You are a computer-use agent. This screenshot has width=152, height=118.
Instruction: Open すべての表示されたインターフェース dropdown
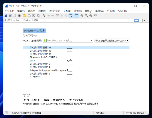tap(112, 41)
